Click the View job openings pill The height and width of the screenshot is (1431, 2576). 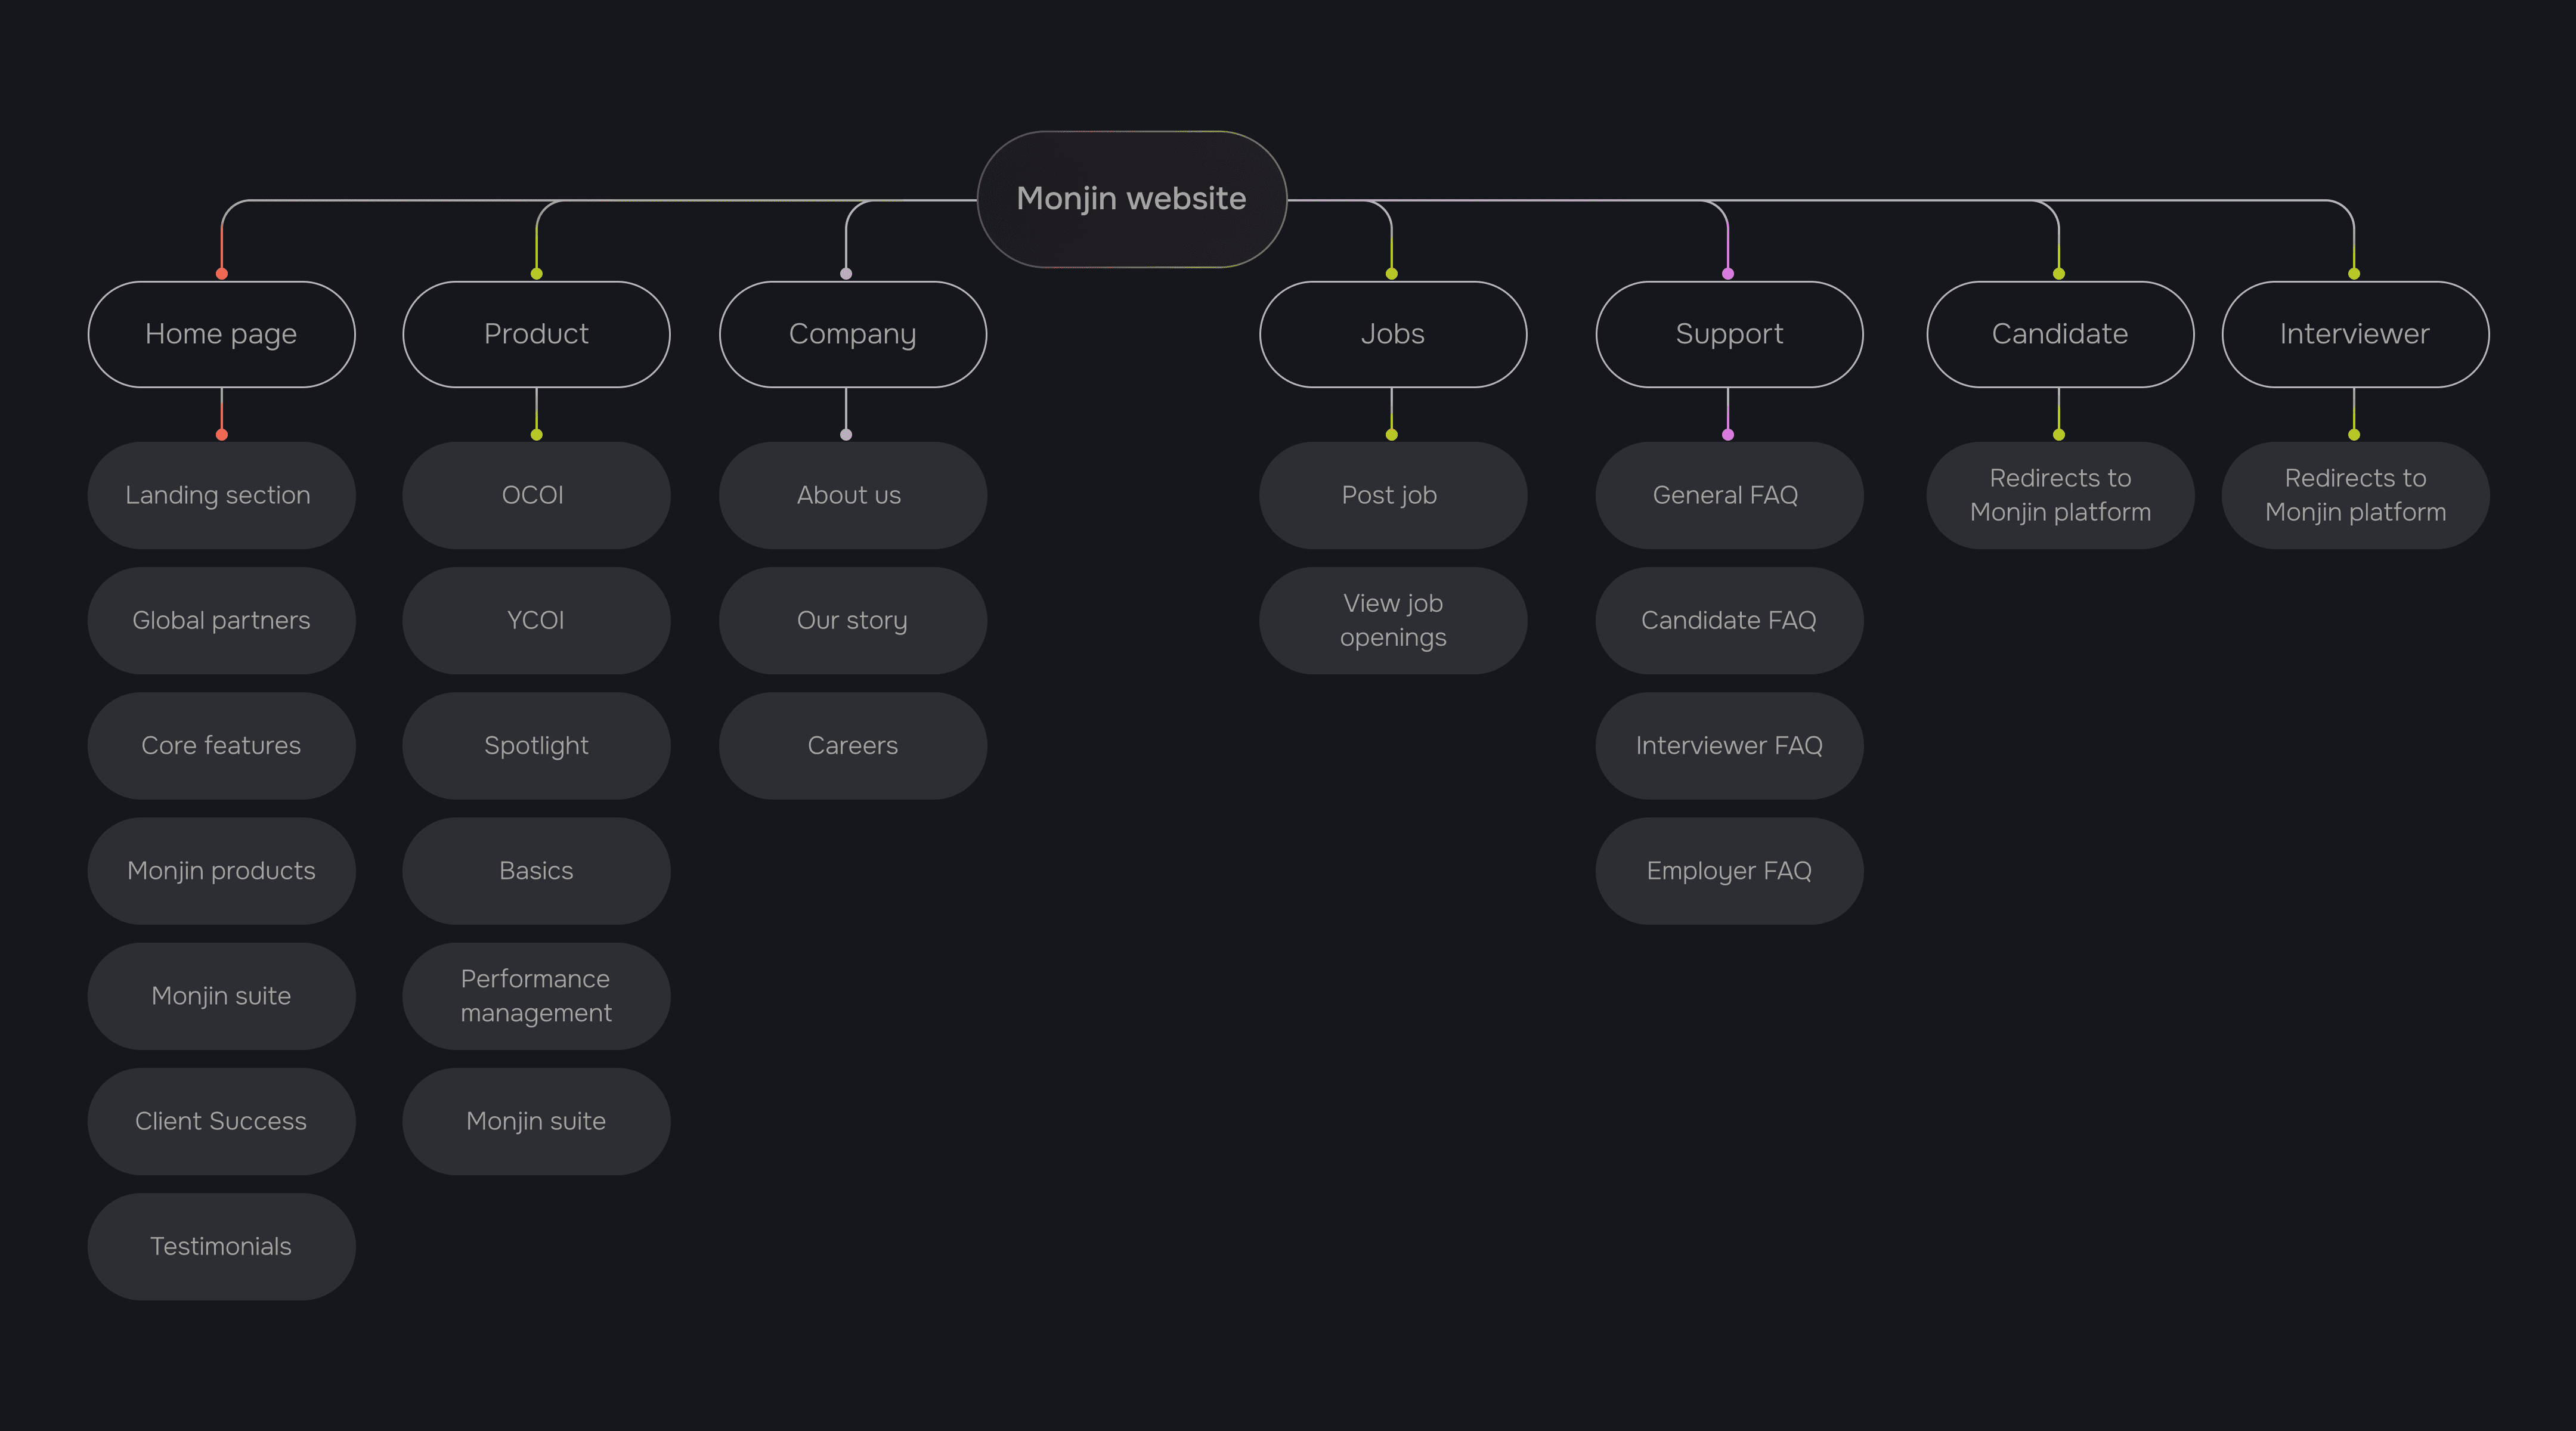point(1392,620)
